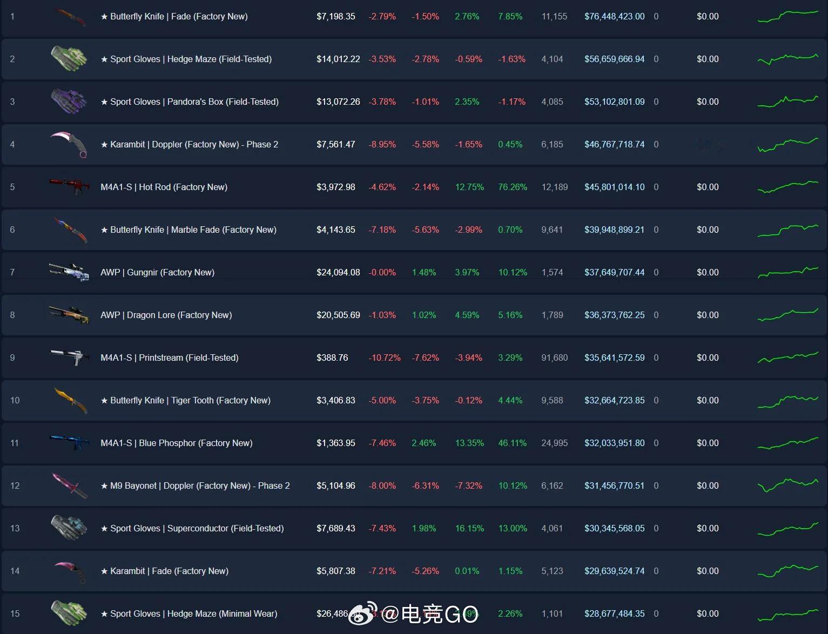Open Sport Gloves Hedge Maze (Field-Tested) listing
828x634 pixels.
coord(186,59)
